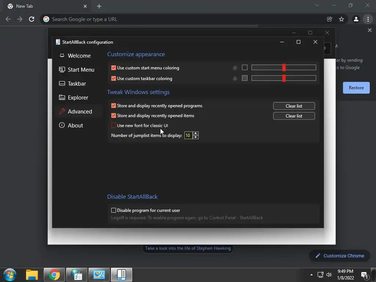The width and height of the screenshot is (376, 282).
Task: Click the jumplist items number field
Action: pos(188,135)
